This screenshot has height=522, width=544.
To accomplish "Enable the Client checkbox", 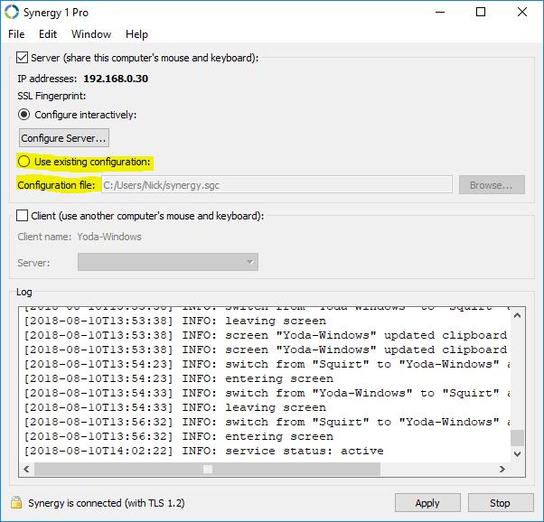I will click(23, 216).
